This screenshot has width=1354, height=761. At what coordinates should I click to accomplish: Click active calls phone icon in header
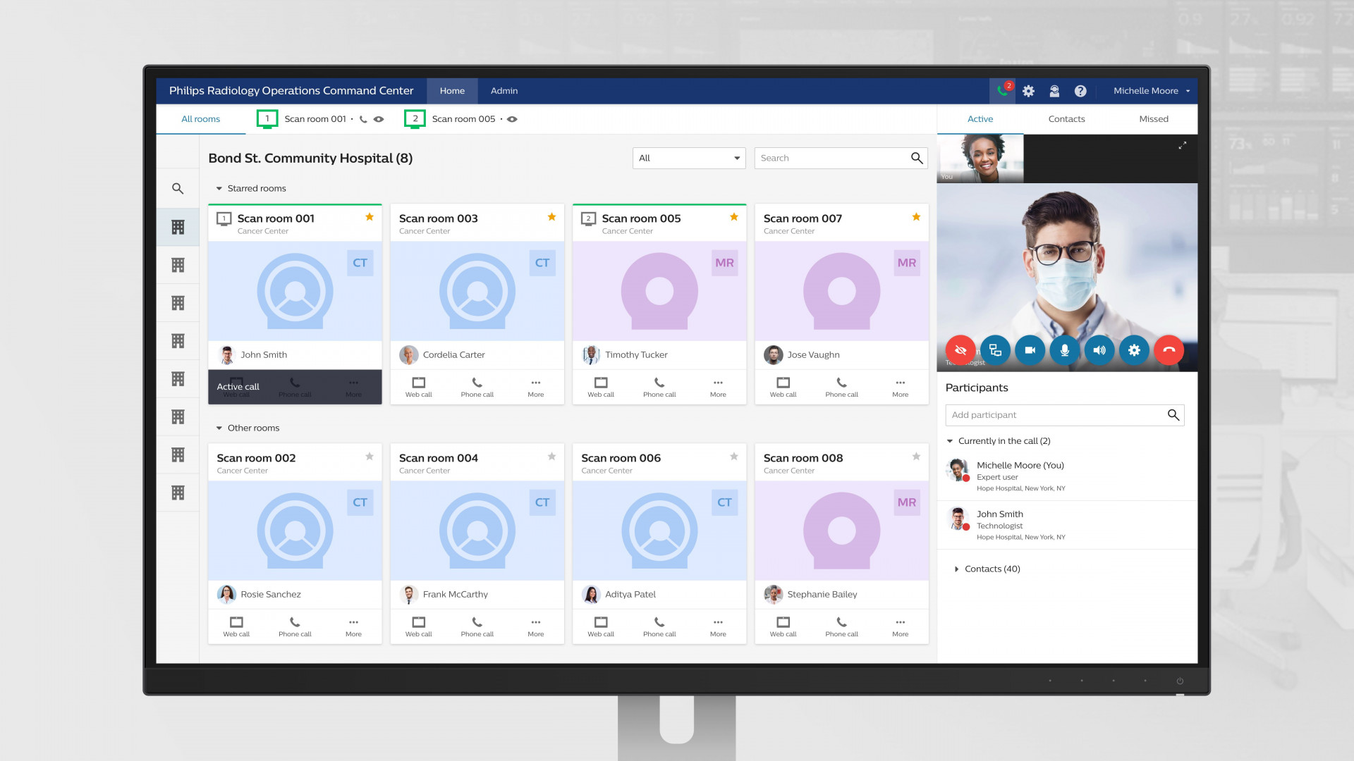(x=1002, y=91)
